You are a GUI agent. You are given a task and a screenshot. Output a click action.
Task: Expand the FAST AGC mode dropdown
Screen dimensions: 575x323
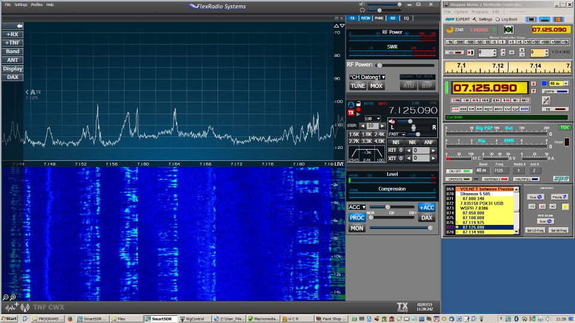click(x=397, y=134)
